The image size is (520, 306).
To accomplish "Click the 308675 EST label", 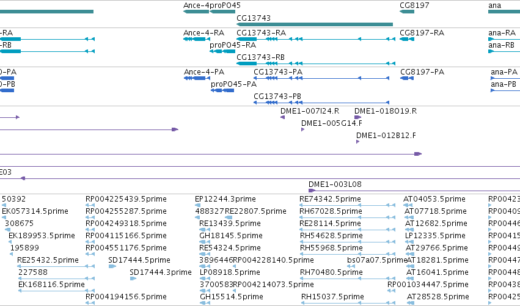I will pyautogui.click(x=19, y=224).
